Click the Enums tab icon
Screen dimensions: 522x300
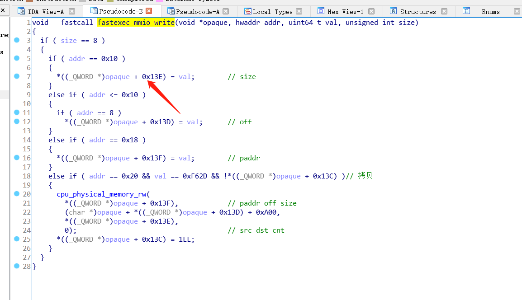click(x=466, y=11)
